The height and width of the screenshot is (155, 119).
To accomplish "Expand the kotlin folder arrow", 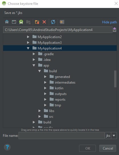I will [x=45, y=88].
